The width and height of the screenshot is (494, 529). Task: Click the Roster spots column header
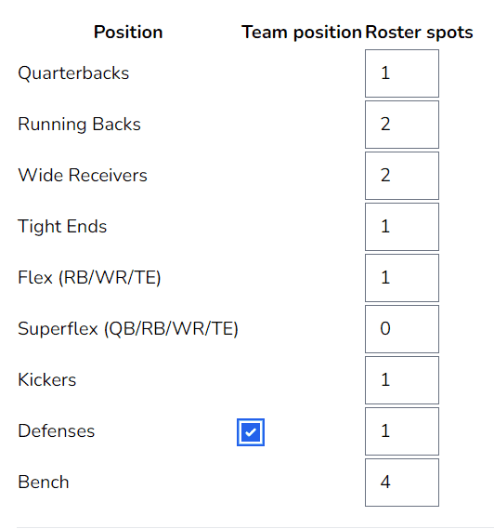[x=419, y=33]
